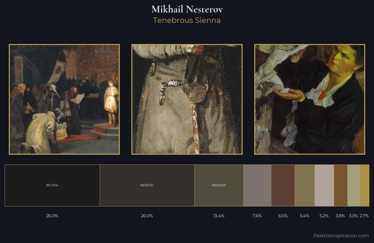
Task: Select the sienna swatch above 3.8%
Action: (341, 185)
